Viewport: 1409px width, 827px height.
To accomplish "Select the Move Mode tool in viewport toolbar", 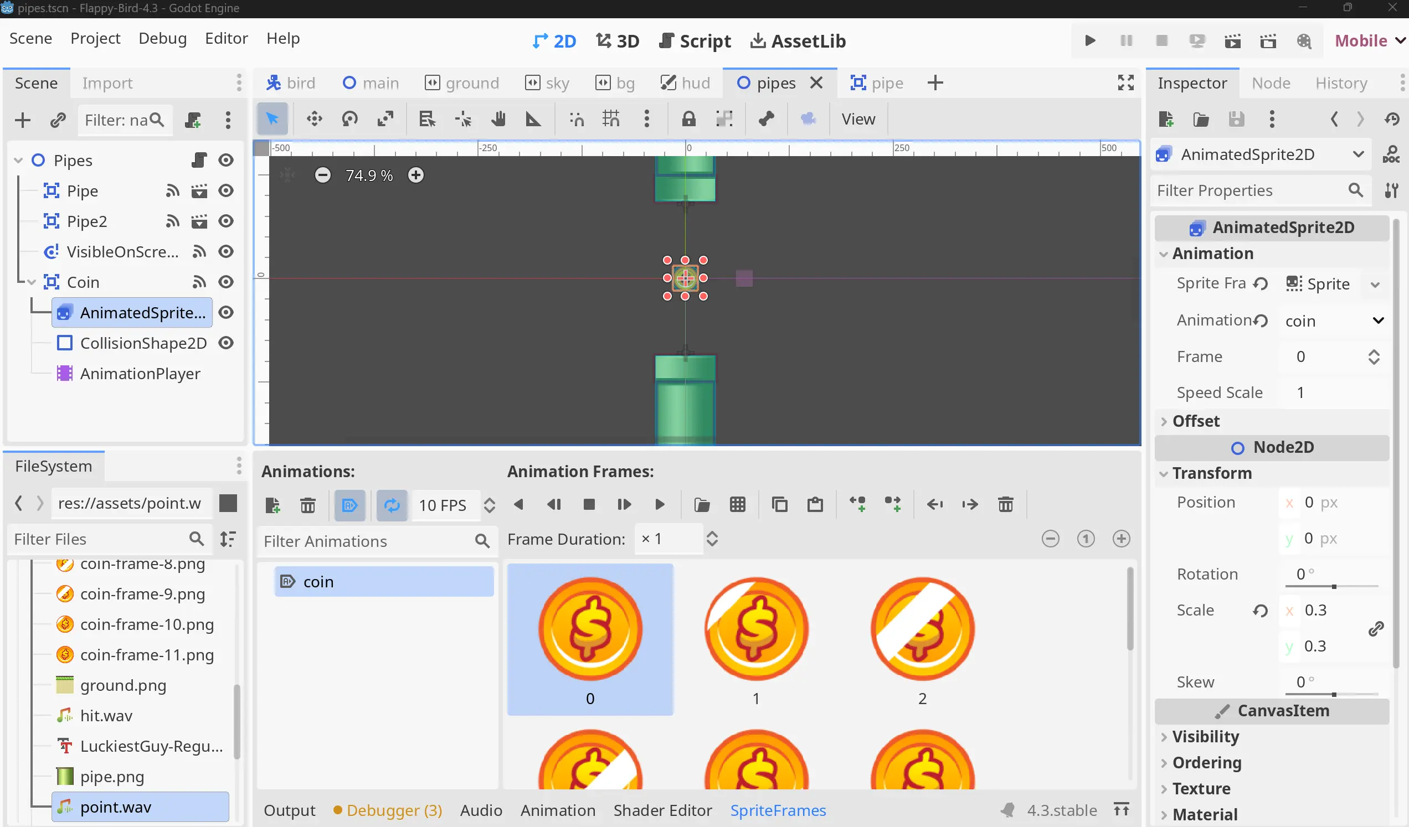I will point(314,119).
